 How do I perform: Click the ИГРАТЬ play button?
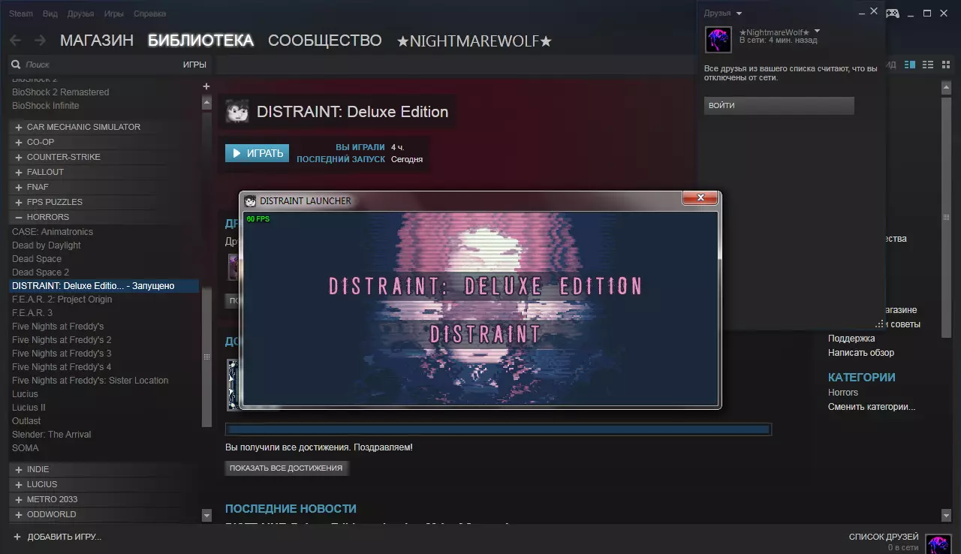point(257,153)
